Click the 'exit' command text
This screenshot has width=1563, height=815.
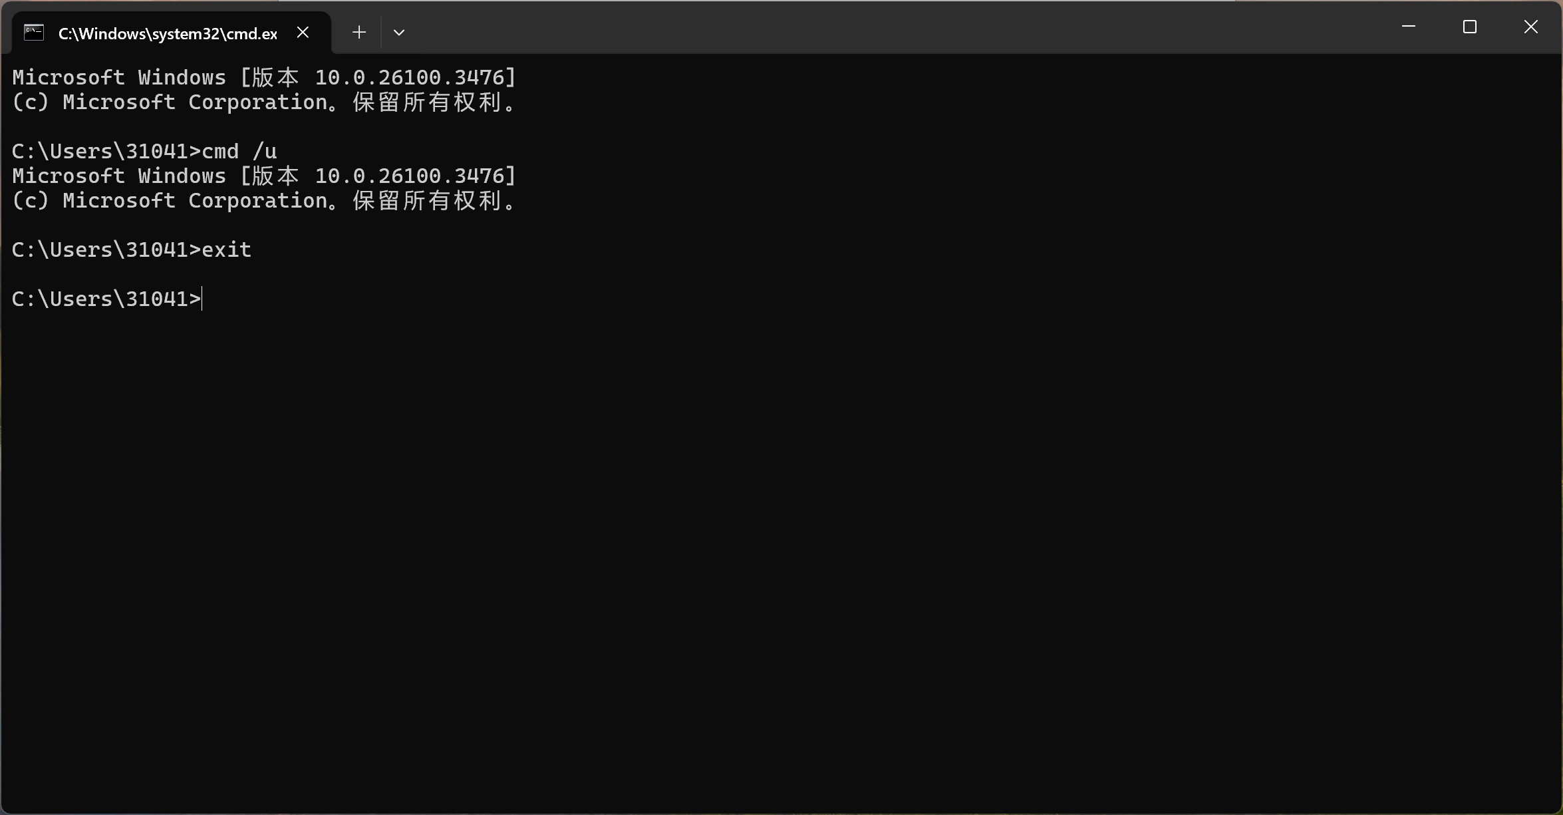227,249
